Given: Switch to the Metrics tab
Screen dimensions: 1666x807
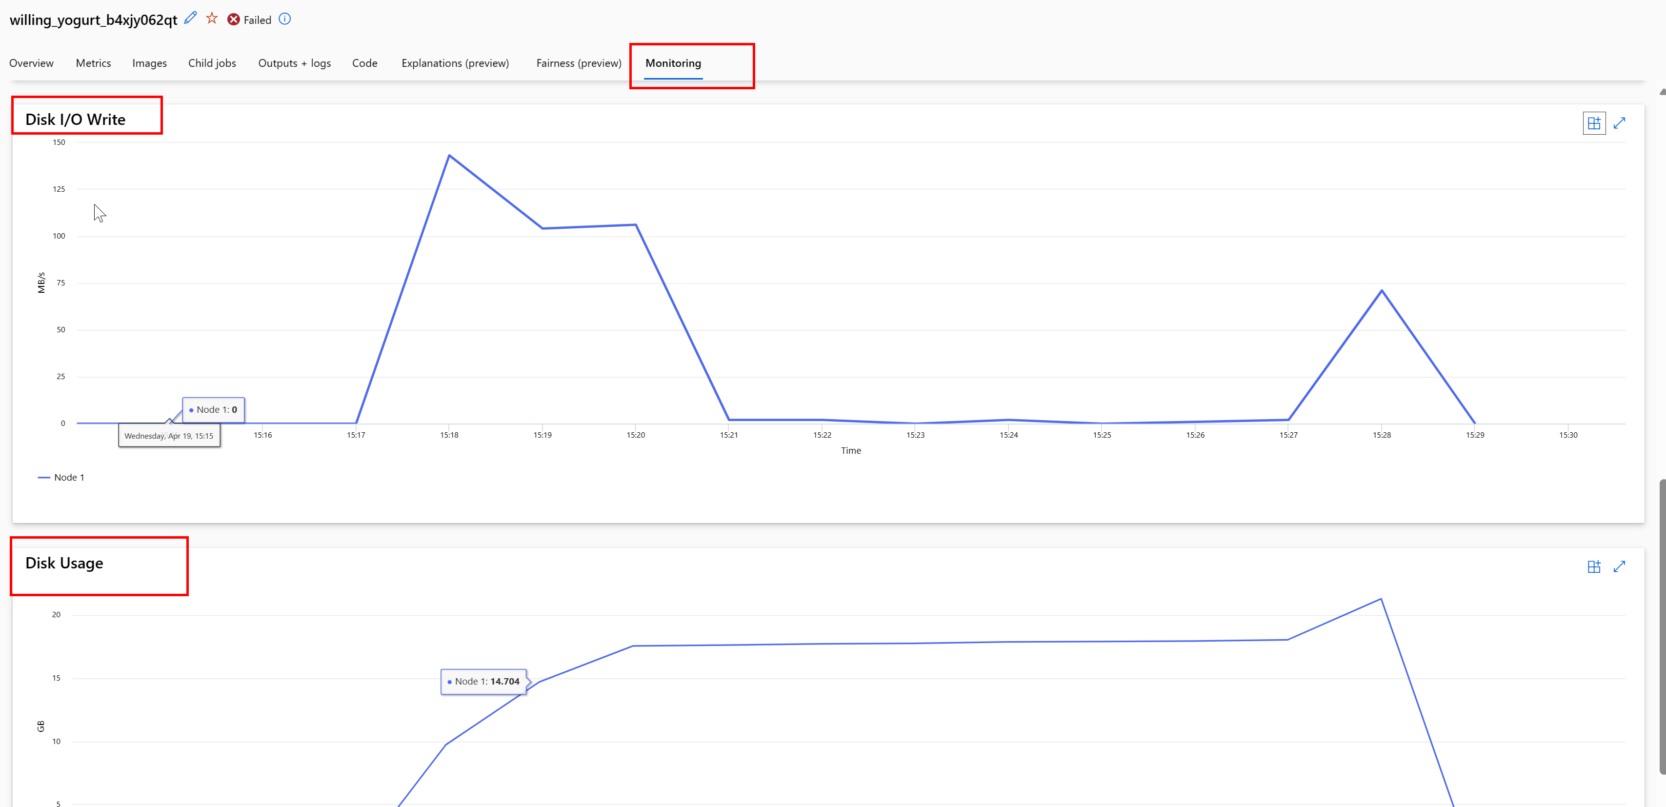Looking at the screenshot, I should tap(93, 63).
